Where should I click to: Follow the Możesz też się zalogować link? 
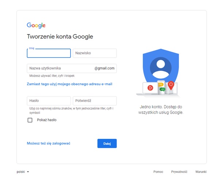pyautogui.click(x=49, y=143)
